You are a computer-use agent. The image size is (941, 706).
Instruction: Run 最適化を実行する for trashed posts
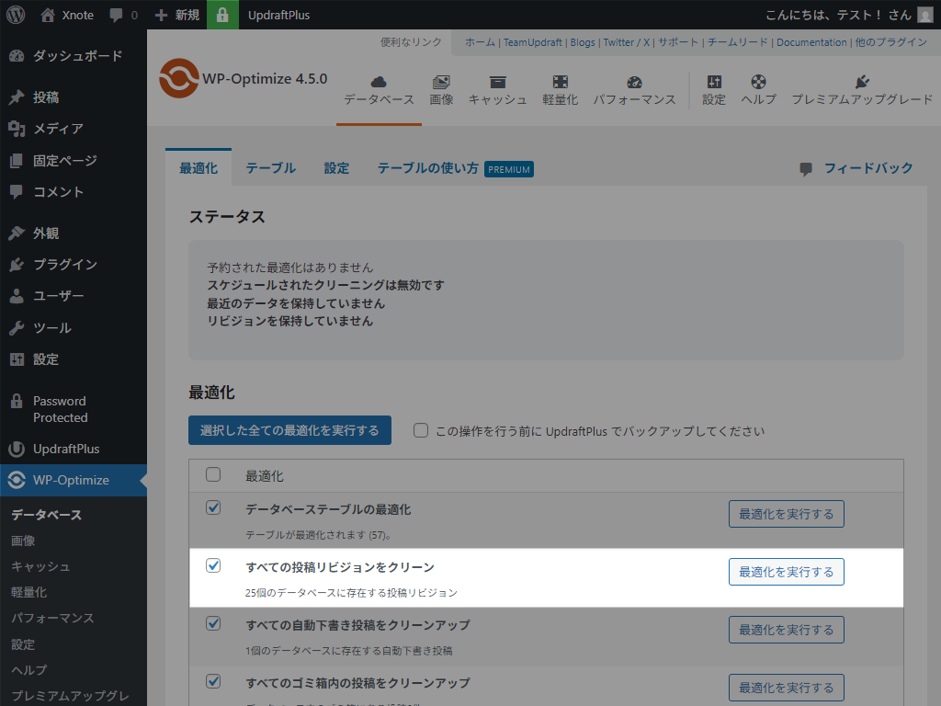787,688
